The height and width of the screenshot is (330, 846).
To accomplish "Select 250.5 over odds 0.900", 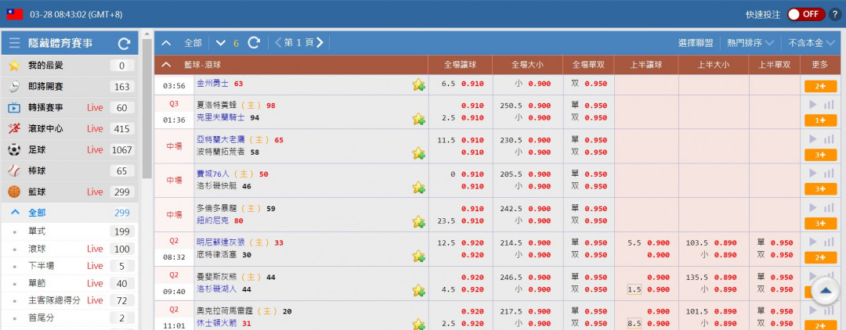I will (x=540, y=106).
